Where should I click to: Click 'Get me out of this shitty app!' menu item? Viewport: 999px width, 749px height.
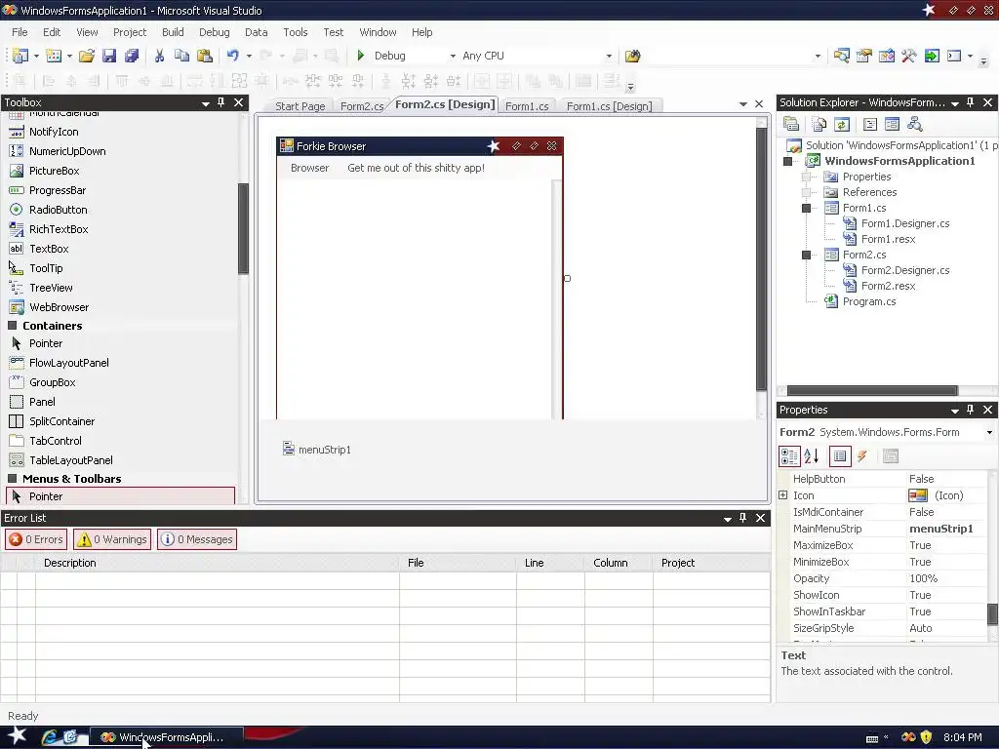pyautogui.click(x=416, y=168)
